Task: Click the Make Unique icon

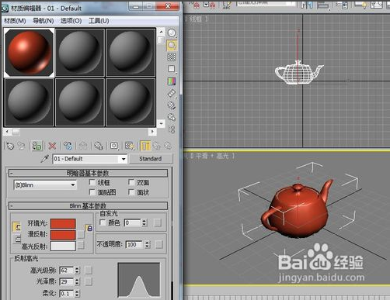Action: pos(83,146)
